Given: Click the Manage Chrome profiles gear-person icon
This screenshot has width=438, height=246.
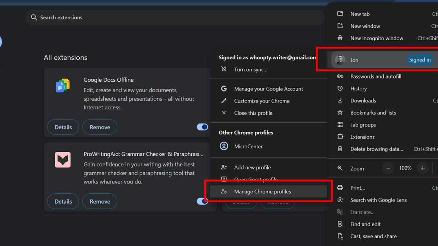Looking at the screenshot, I should coord(224,192).
